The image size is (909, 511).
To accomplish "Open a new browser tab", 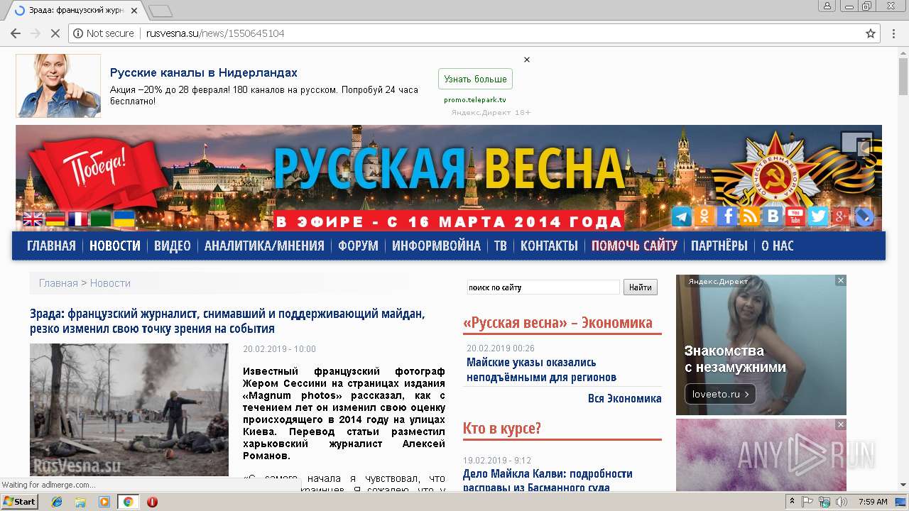I will coord(160,11).
